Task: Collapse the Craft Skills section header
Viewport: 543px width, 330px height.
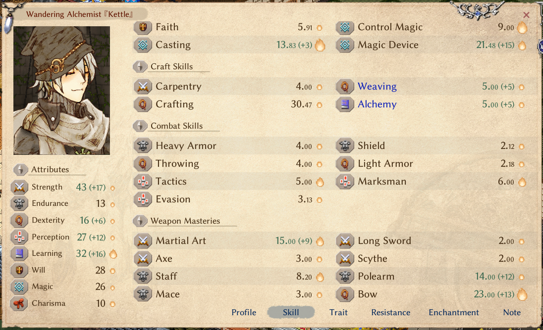Action: tap(171, 66)
